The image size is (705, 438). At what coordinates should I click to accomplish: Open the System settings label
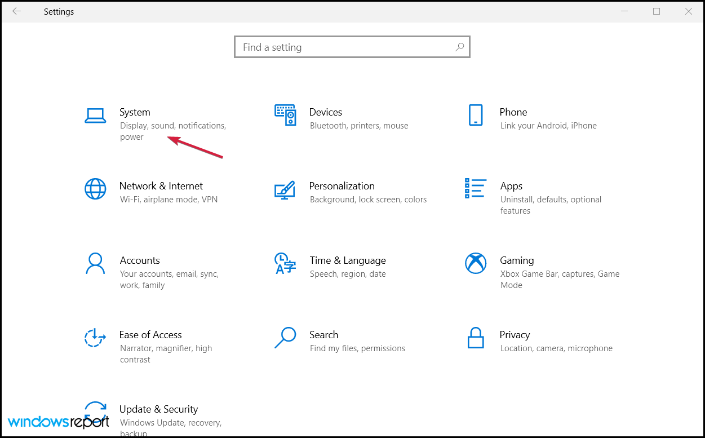(x=135, y=112)
